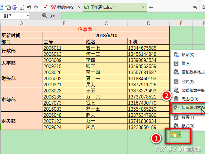The width and height of the screenshot is (205, 154).
Task: Switch to the 我的WPS tab
Action: pos(62,7)
